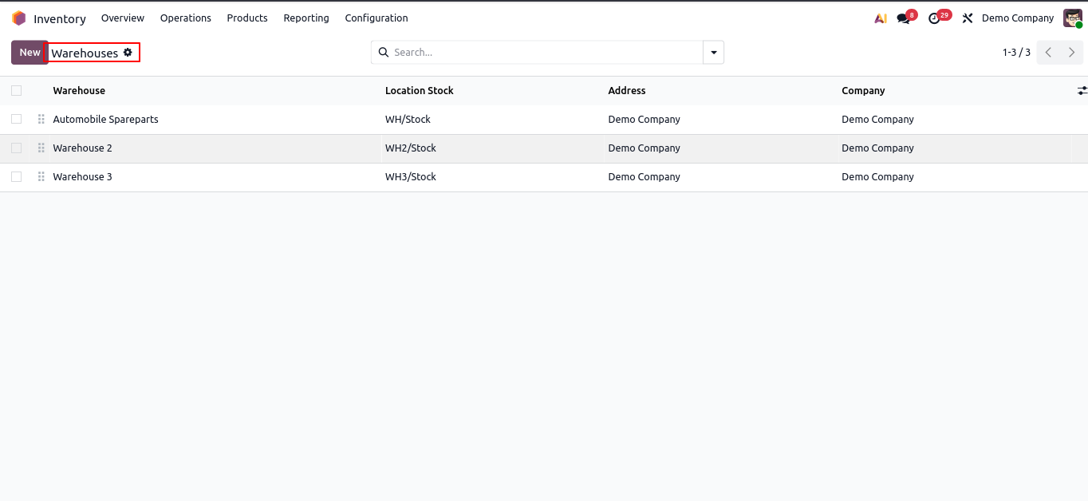The height and width of the screenshot is (501, 1088).
Task: Click the debug tools wrench icon
Action: click(968, 18)
